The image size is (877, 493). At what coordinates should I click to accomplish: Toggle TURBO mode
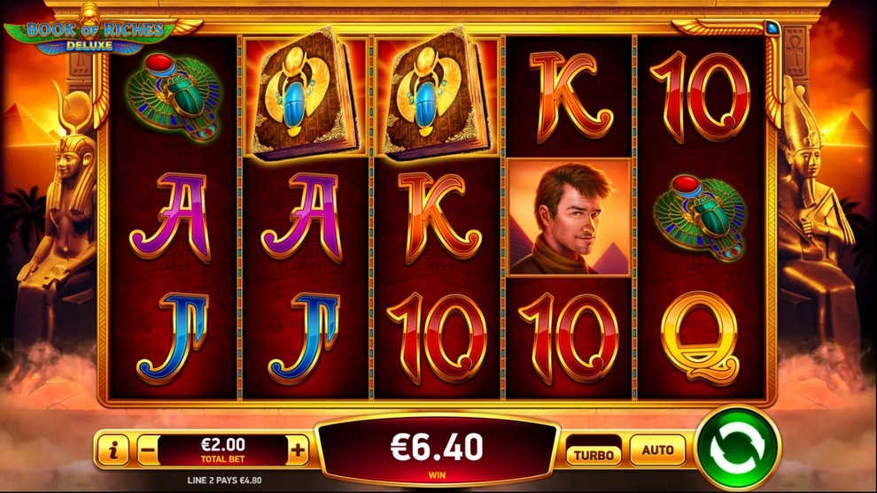594,454
